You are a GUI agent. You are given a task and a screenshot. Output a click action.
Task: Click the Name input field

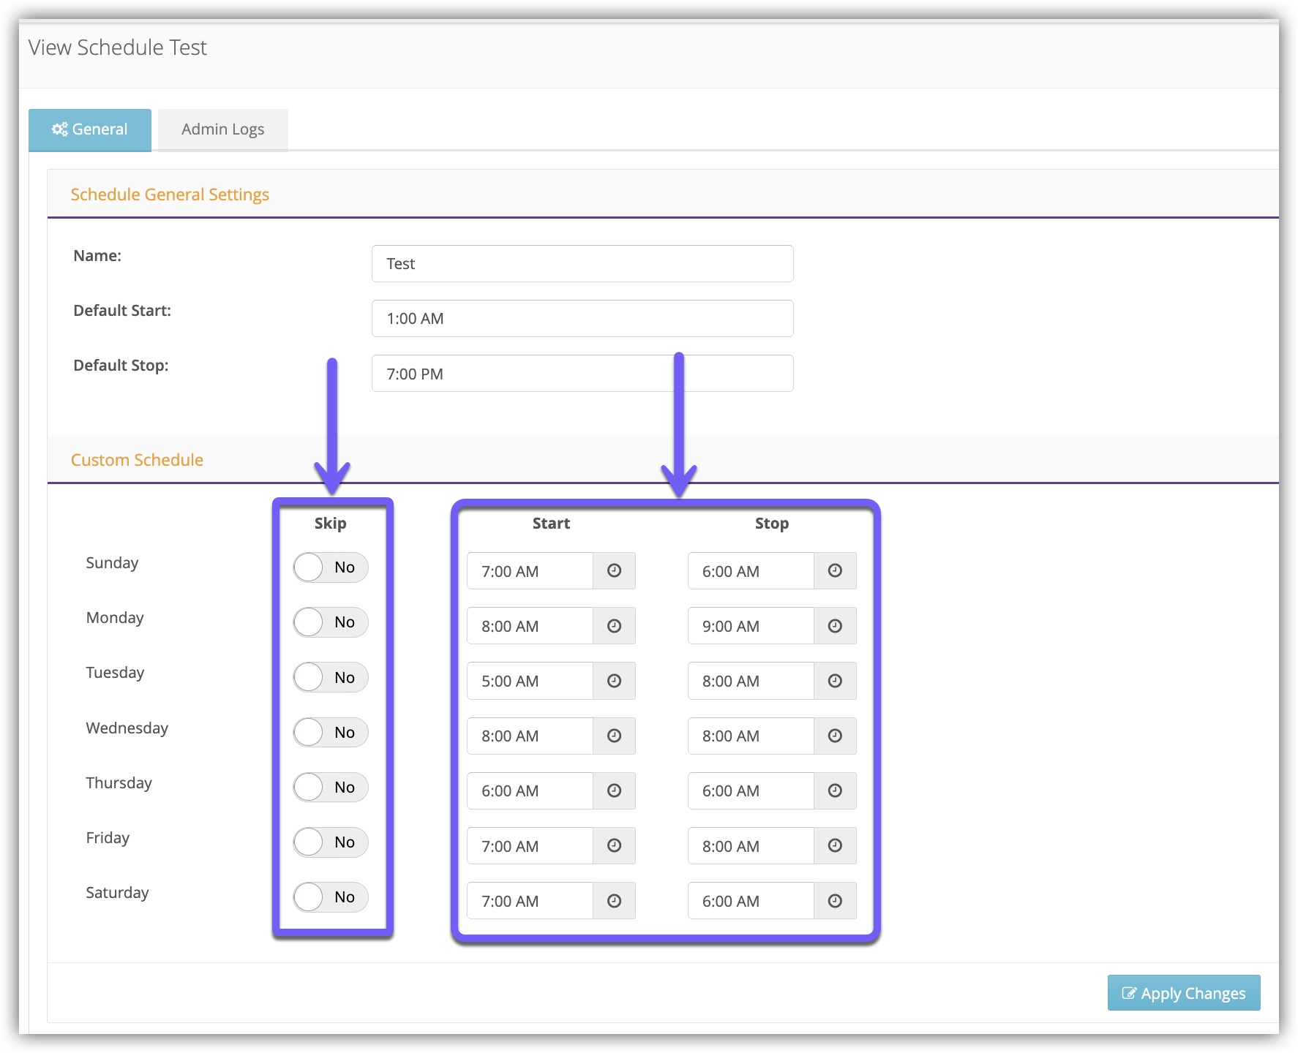(582, 264)
